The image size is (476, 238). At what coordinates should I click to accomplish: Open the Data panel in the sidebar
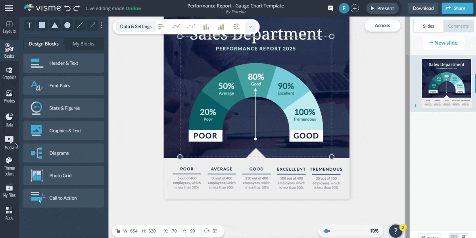pos(9,118)
